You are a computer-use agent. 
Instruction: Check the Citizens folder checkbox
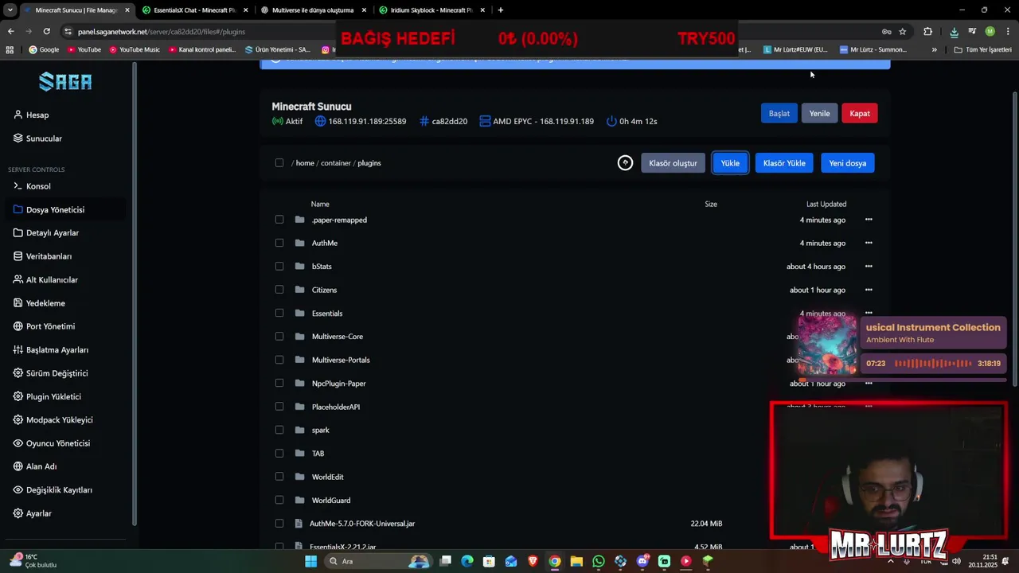[279, 290]
